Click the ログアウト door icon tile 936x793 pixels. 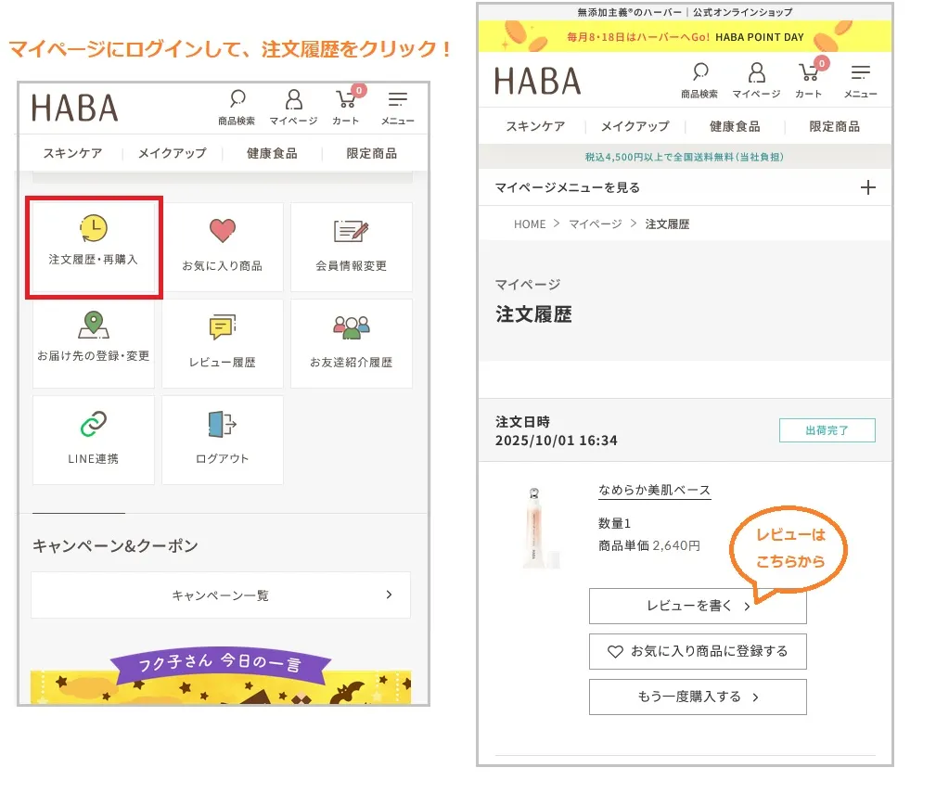(x=222, y=439)
